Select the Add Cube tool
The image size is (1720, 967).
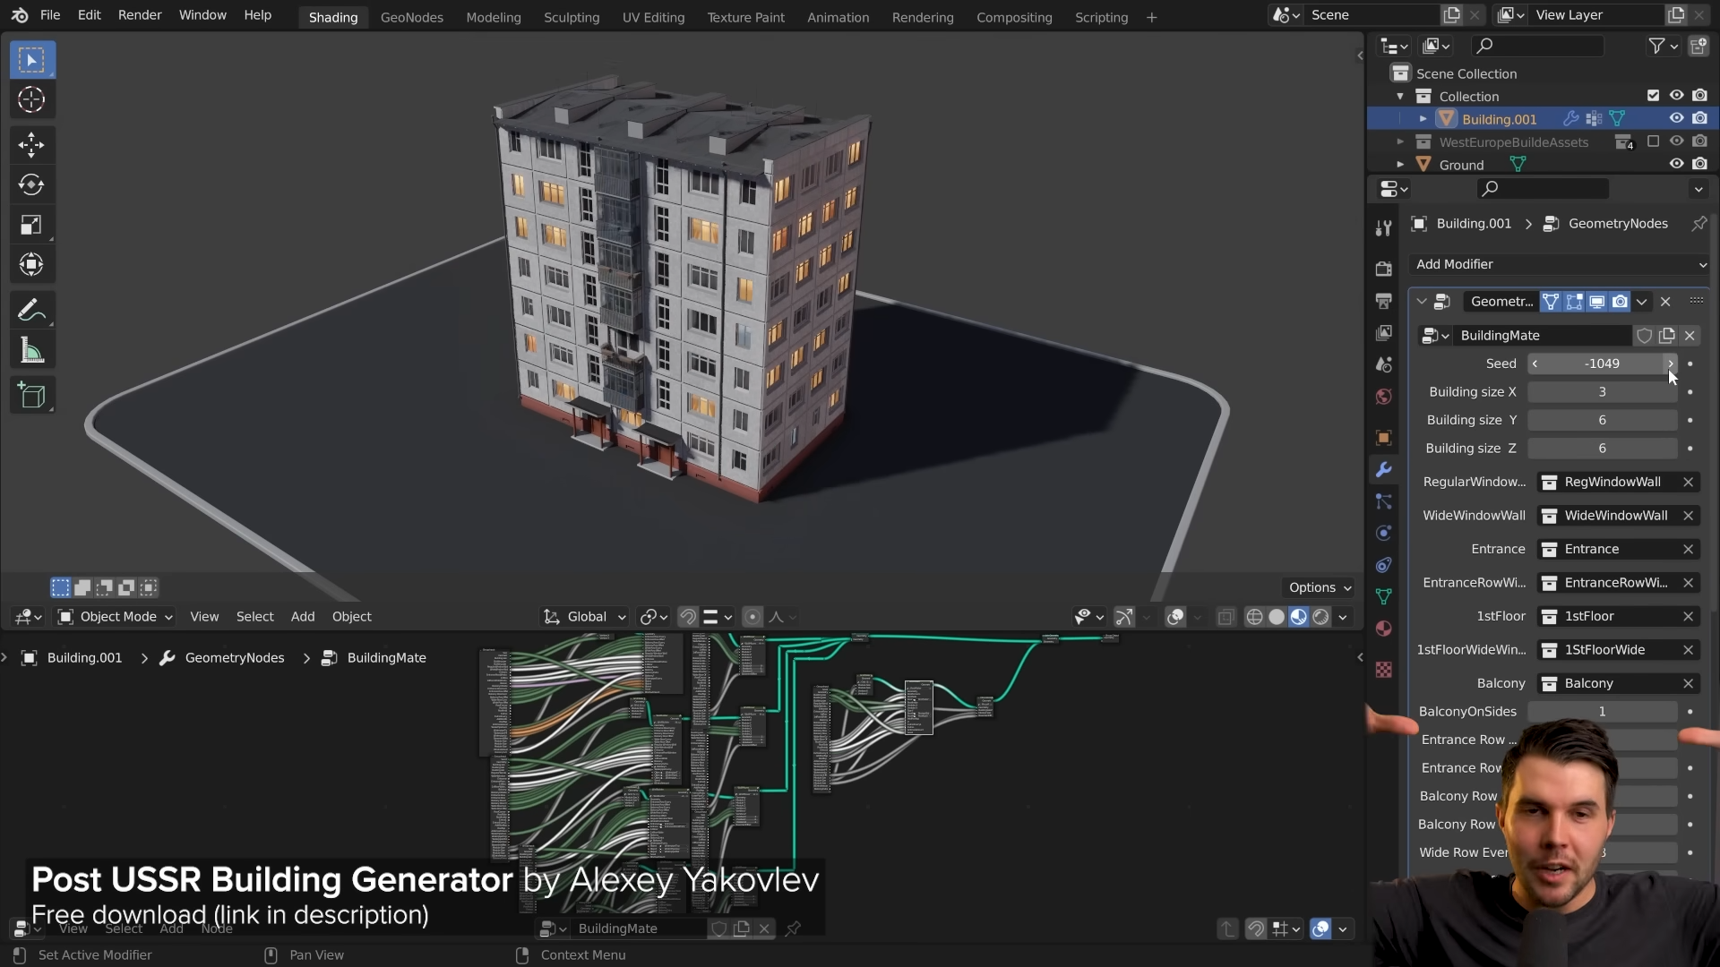(31, 396)
